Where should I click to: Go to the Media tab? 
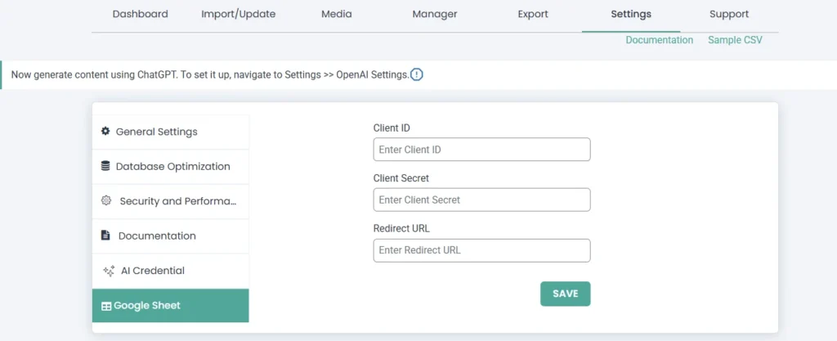pyautogui.click(x=338, y=14)
